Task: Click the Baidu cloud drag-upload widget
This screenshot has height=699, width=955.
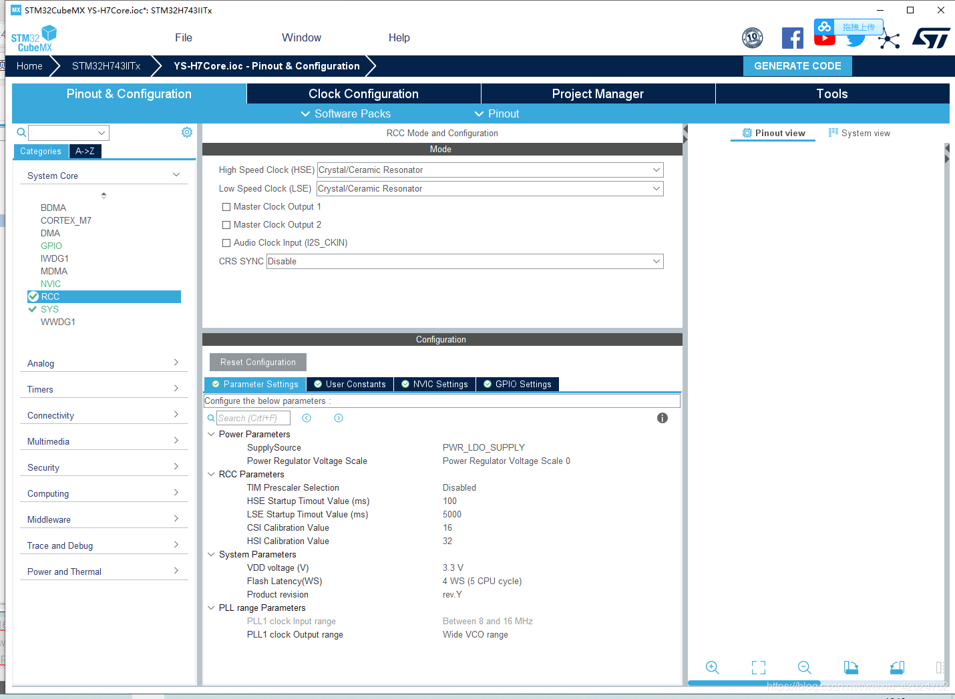Action: 848,27
